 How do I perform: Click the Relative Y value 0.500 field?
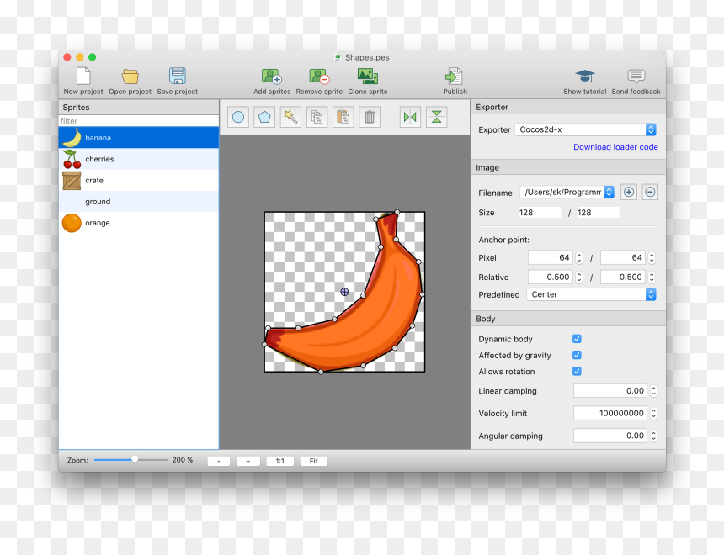click(622, 277)
